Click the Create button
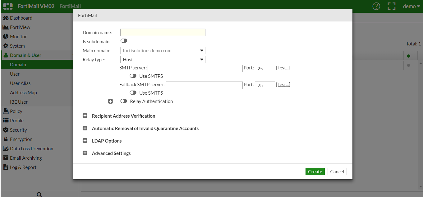 pyautogui.click(x=315, y=171)
